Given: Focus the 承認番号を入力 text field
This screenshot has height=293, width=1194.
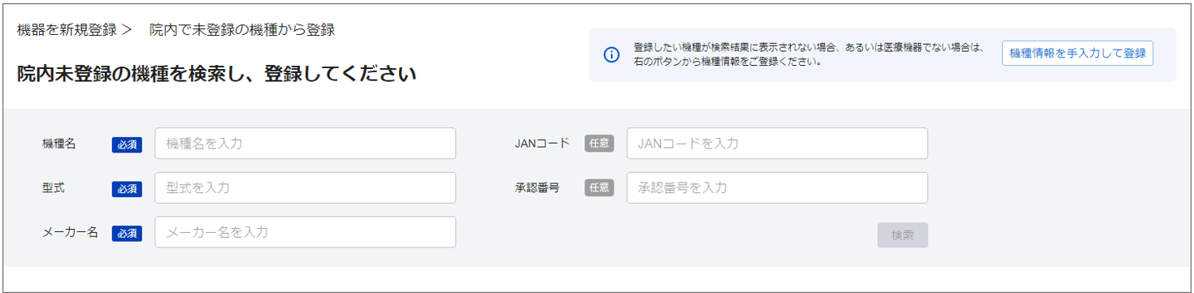Looking at the screenshot, I should click(777, 187).
